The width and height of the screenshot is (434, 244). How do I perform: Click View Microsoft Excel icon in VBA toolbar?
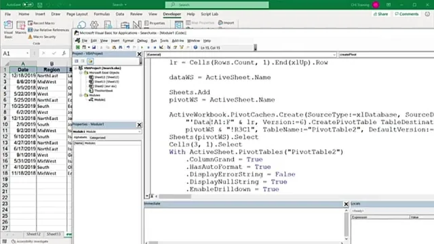(x=78, y=47)
